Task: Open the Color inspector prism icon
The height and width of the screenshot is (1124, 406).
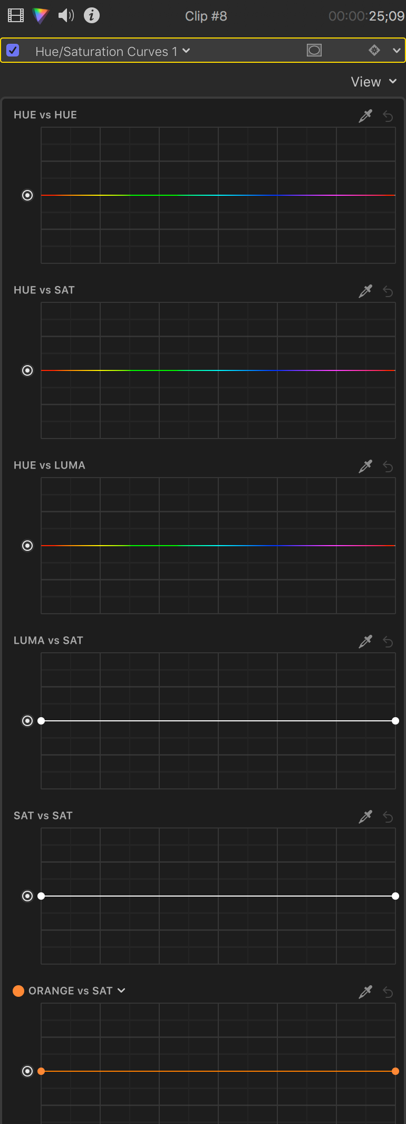Action: coord(41,16)
